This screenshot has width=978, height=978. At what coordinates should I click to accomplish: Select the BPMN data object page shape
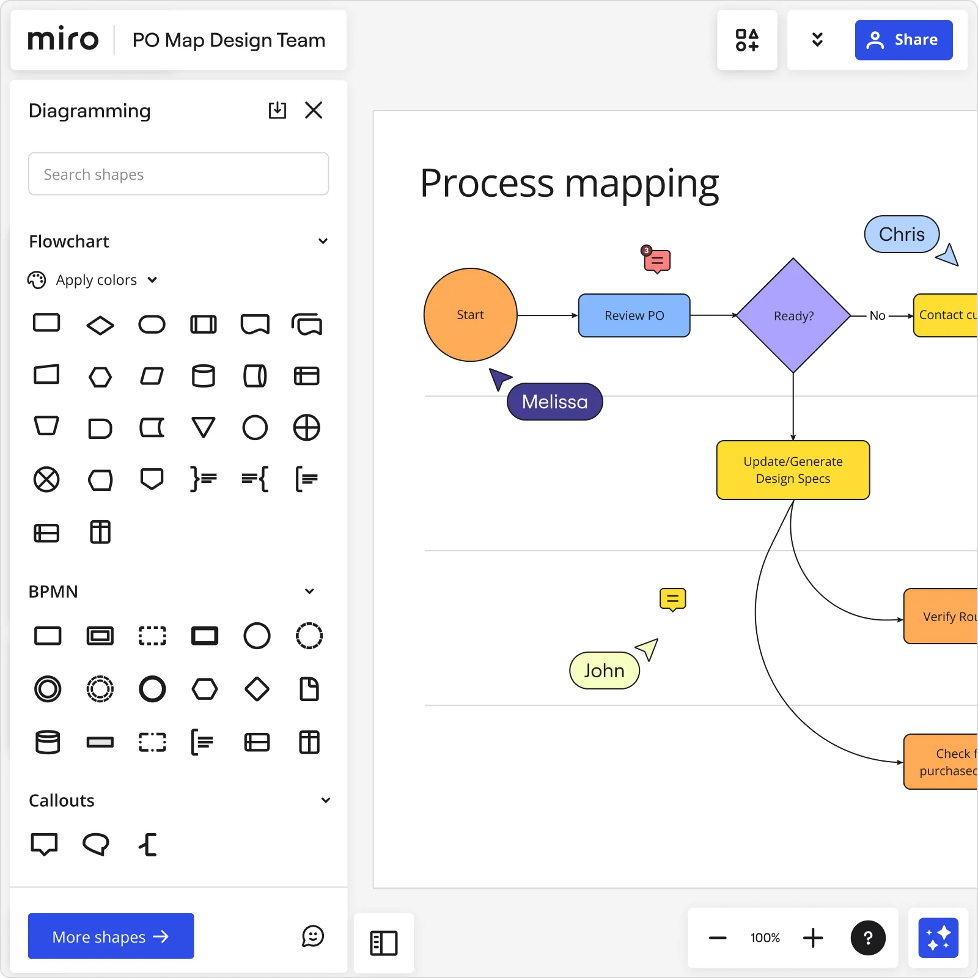pyautogui.click(x=309, y=689)
